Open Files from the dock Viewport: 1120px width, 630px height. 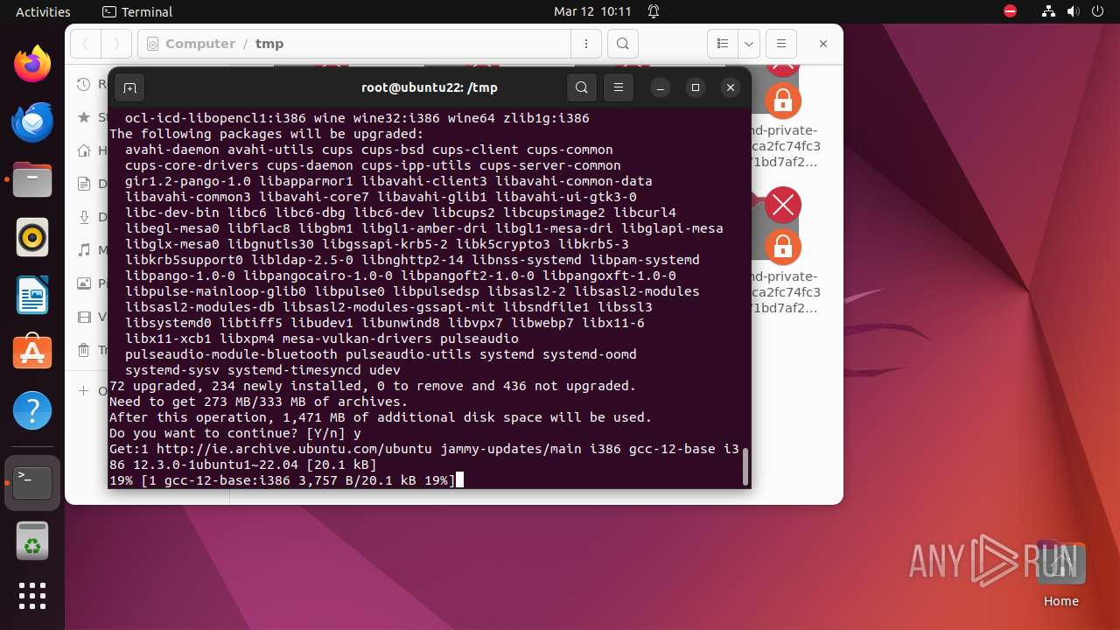[x=32, y=180]
